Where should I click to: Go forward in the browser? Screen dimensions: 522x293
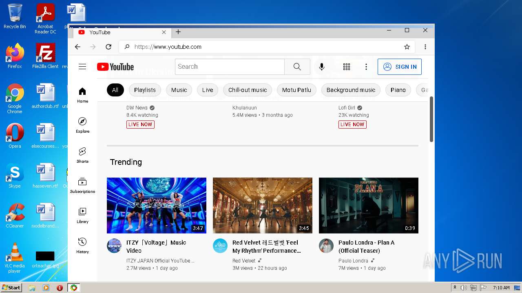93,47
